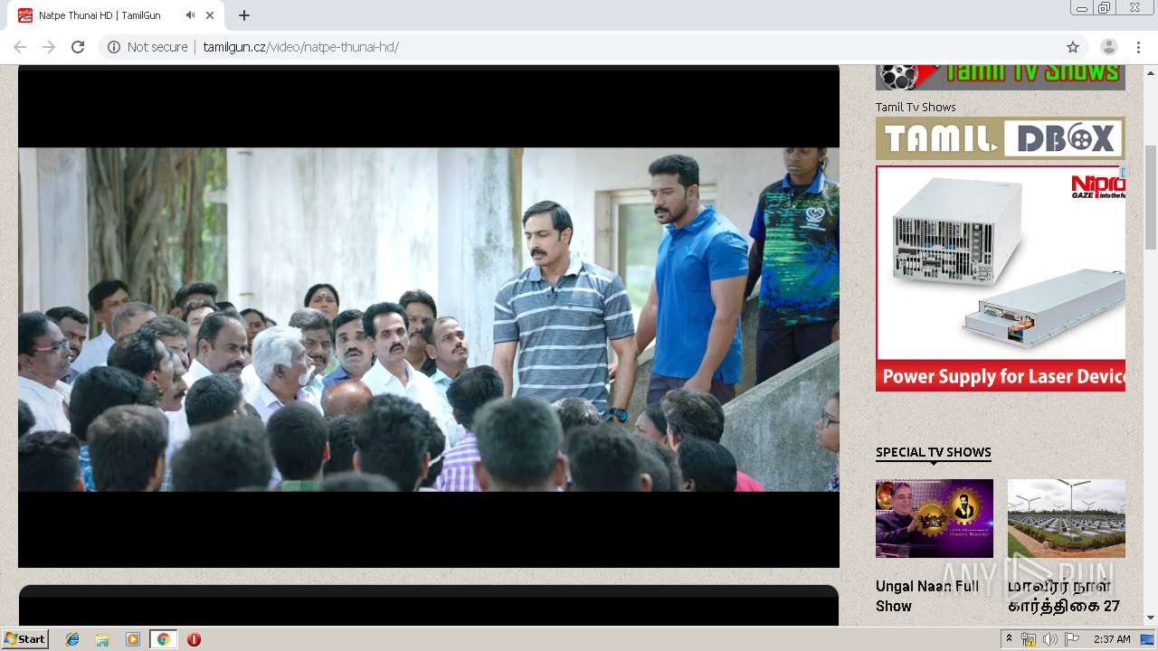Click the tray network icon
Image resolution: width=1158 pixels, height=651 pixels.
pos(1029,639)
